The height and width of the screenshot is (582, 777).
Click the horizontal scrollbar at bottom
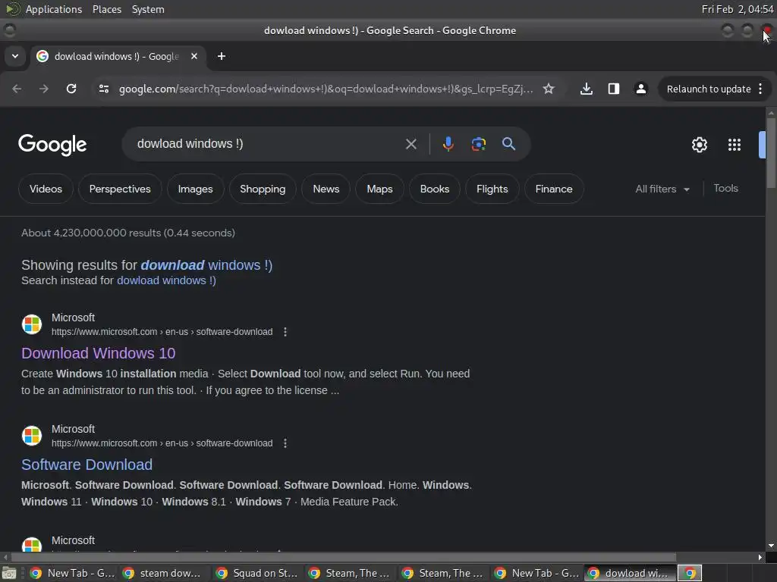(344, 557)
